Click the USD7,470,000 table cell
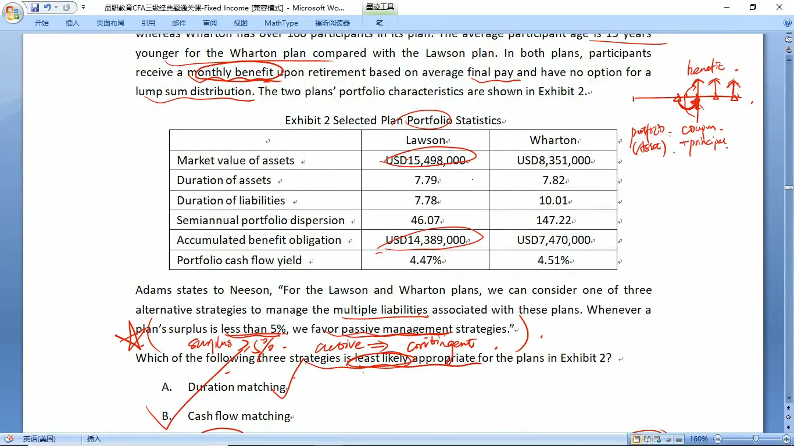 click(x=553, y=240)
